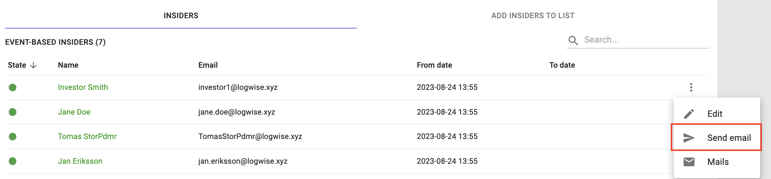771x179 pixels.
Task: Click green status dot for Jane Doe
Action: pyautogui.click(x=13, y=112)
